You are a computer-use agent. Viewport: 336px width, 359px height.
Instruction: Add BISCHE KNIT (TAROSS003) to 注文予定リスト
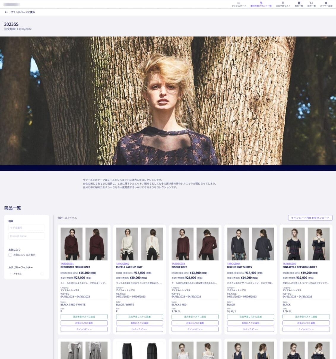pos(195,317)
